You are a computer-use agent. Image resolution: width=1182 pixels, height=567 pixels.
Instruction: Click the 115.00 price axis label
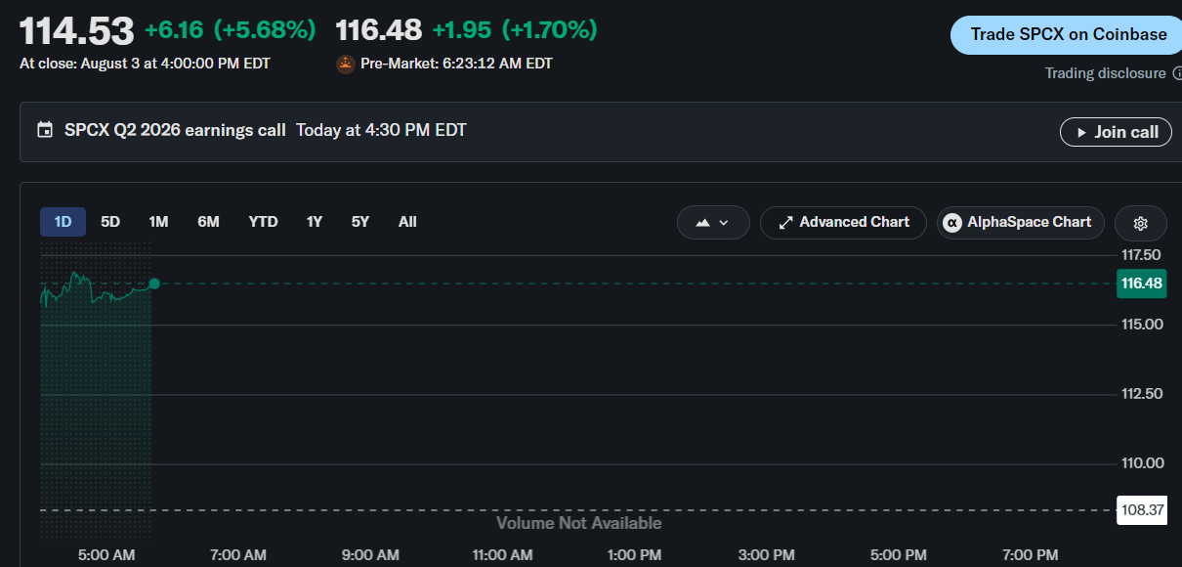pyautogui.click(x=1141, y=325)
